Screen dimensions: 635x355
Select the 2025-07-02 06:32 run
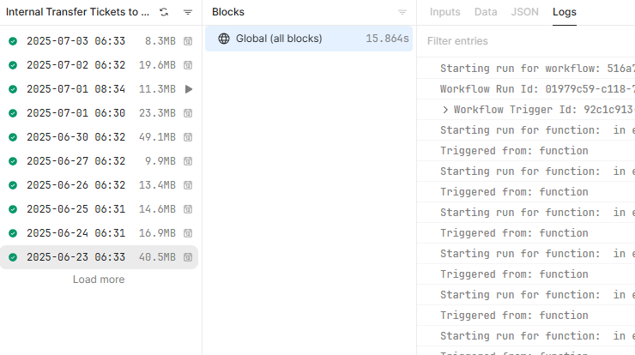pos(99,65)
